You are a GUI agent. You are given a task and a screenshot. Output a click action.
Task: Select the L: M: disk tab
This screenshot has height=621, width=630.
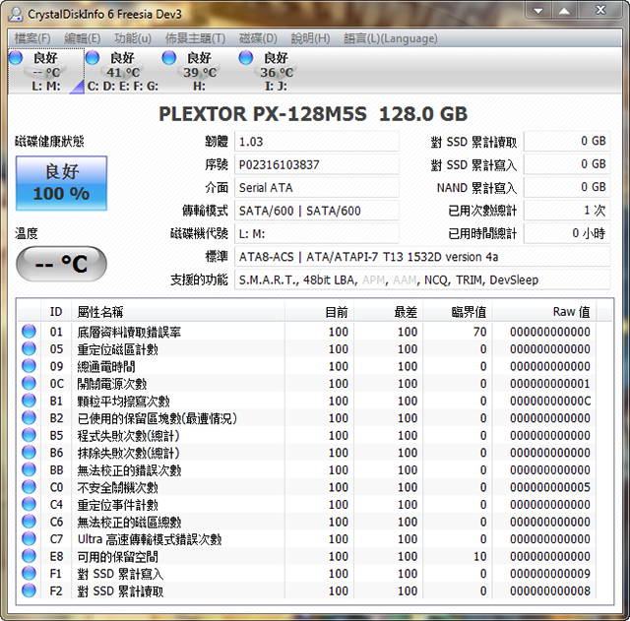(x=46, y=72)
